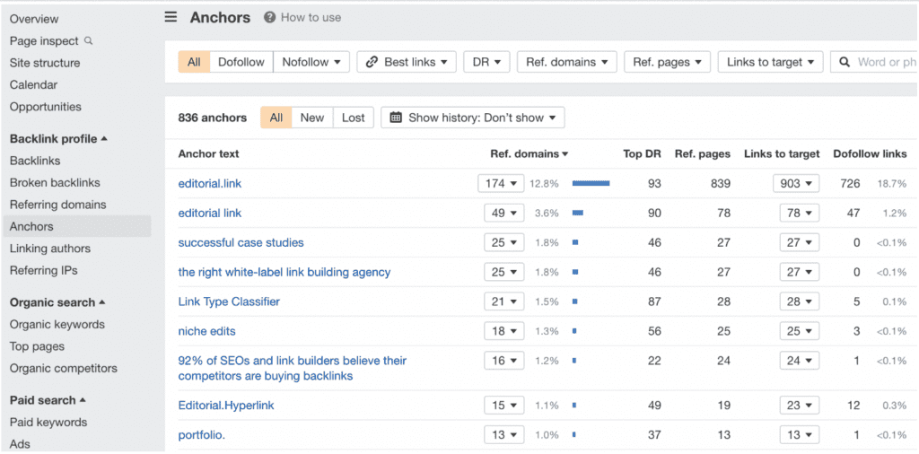
Task: Open the 'editorial link' anchor with 49 domains
Action: point(210,214)
